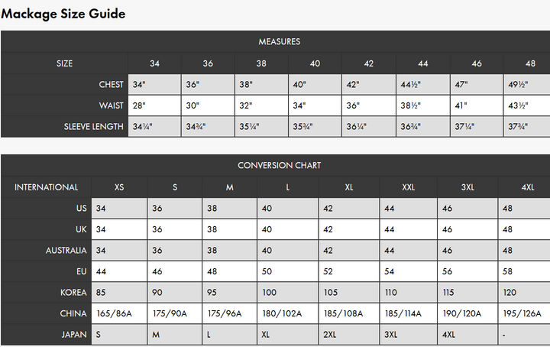Click the CONVERSION CHART header
This screenshot has height=347, width=550.
[x=280, y=165]
